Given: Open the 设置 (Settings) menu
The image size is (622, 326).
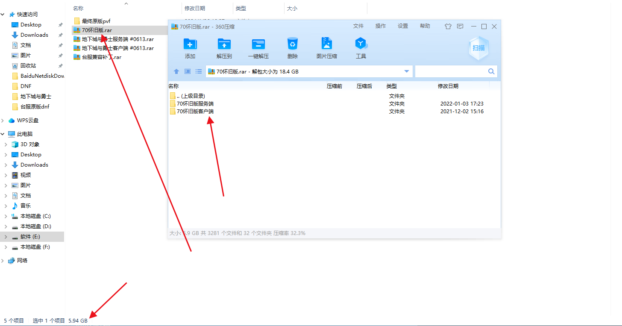Looking at the screenshot, I should tap(402, 26).
